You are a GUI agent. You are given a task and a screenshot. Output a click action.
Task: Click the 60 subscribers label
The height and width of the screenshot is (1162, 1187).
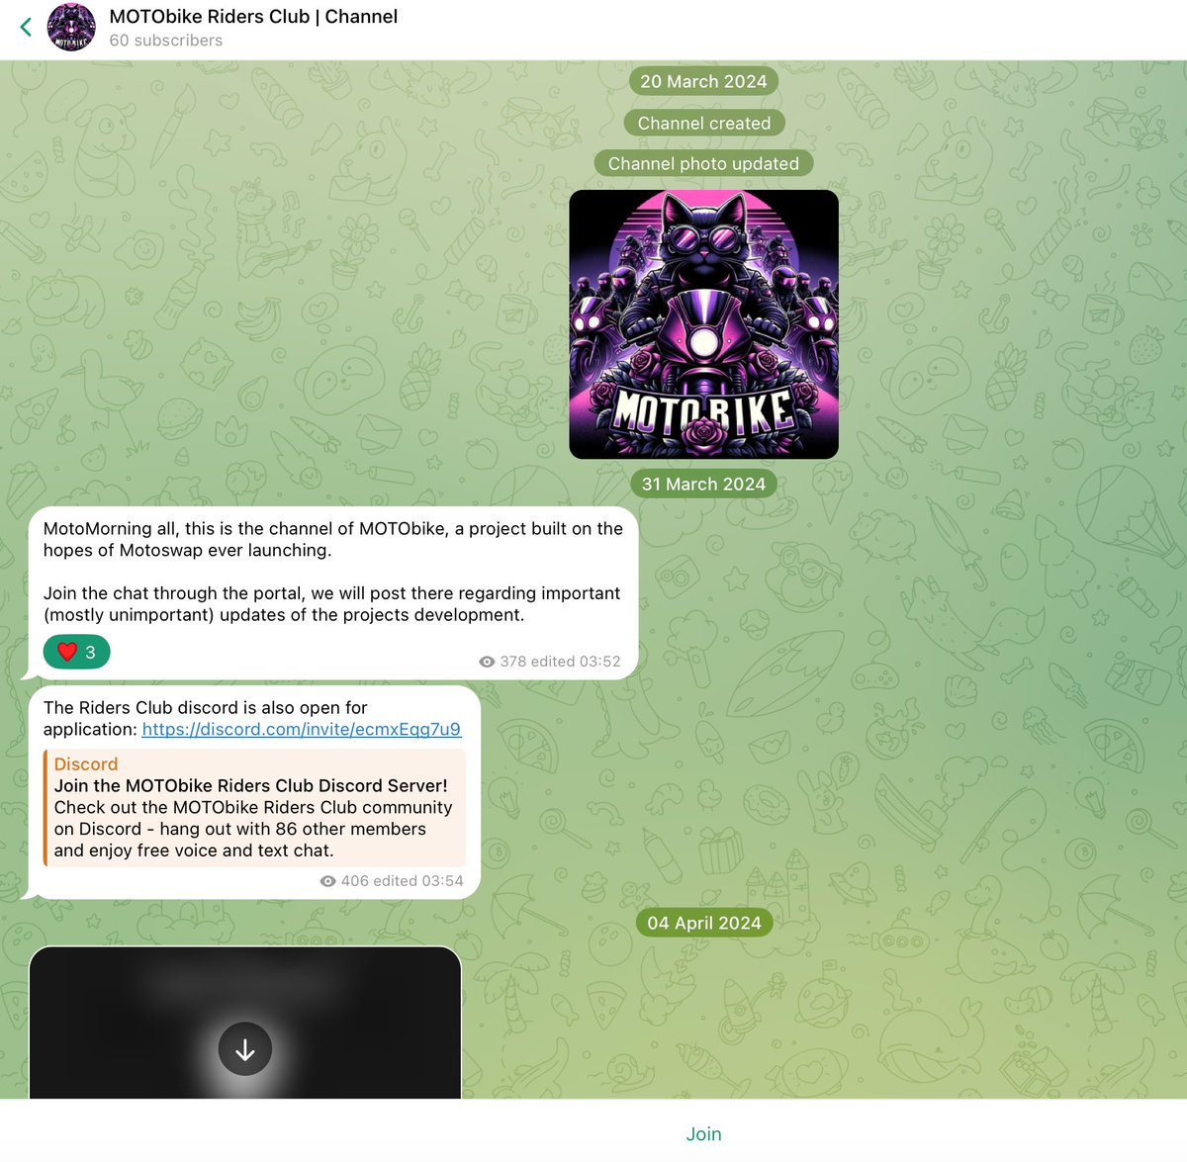166,41
